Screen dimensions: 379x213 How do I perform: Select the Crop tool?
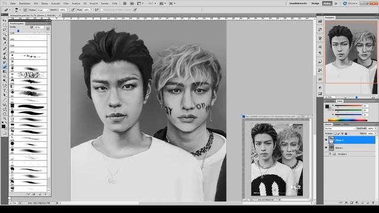5,38
